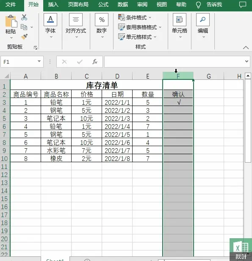
Task: Open the 帮助 Help tab
Action: click(x=181, y=5)
